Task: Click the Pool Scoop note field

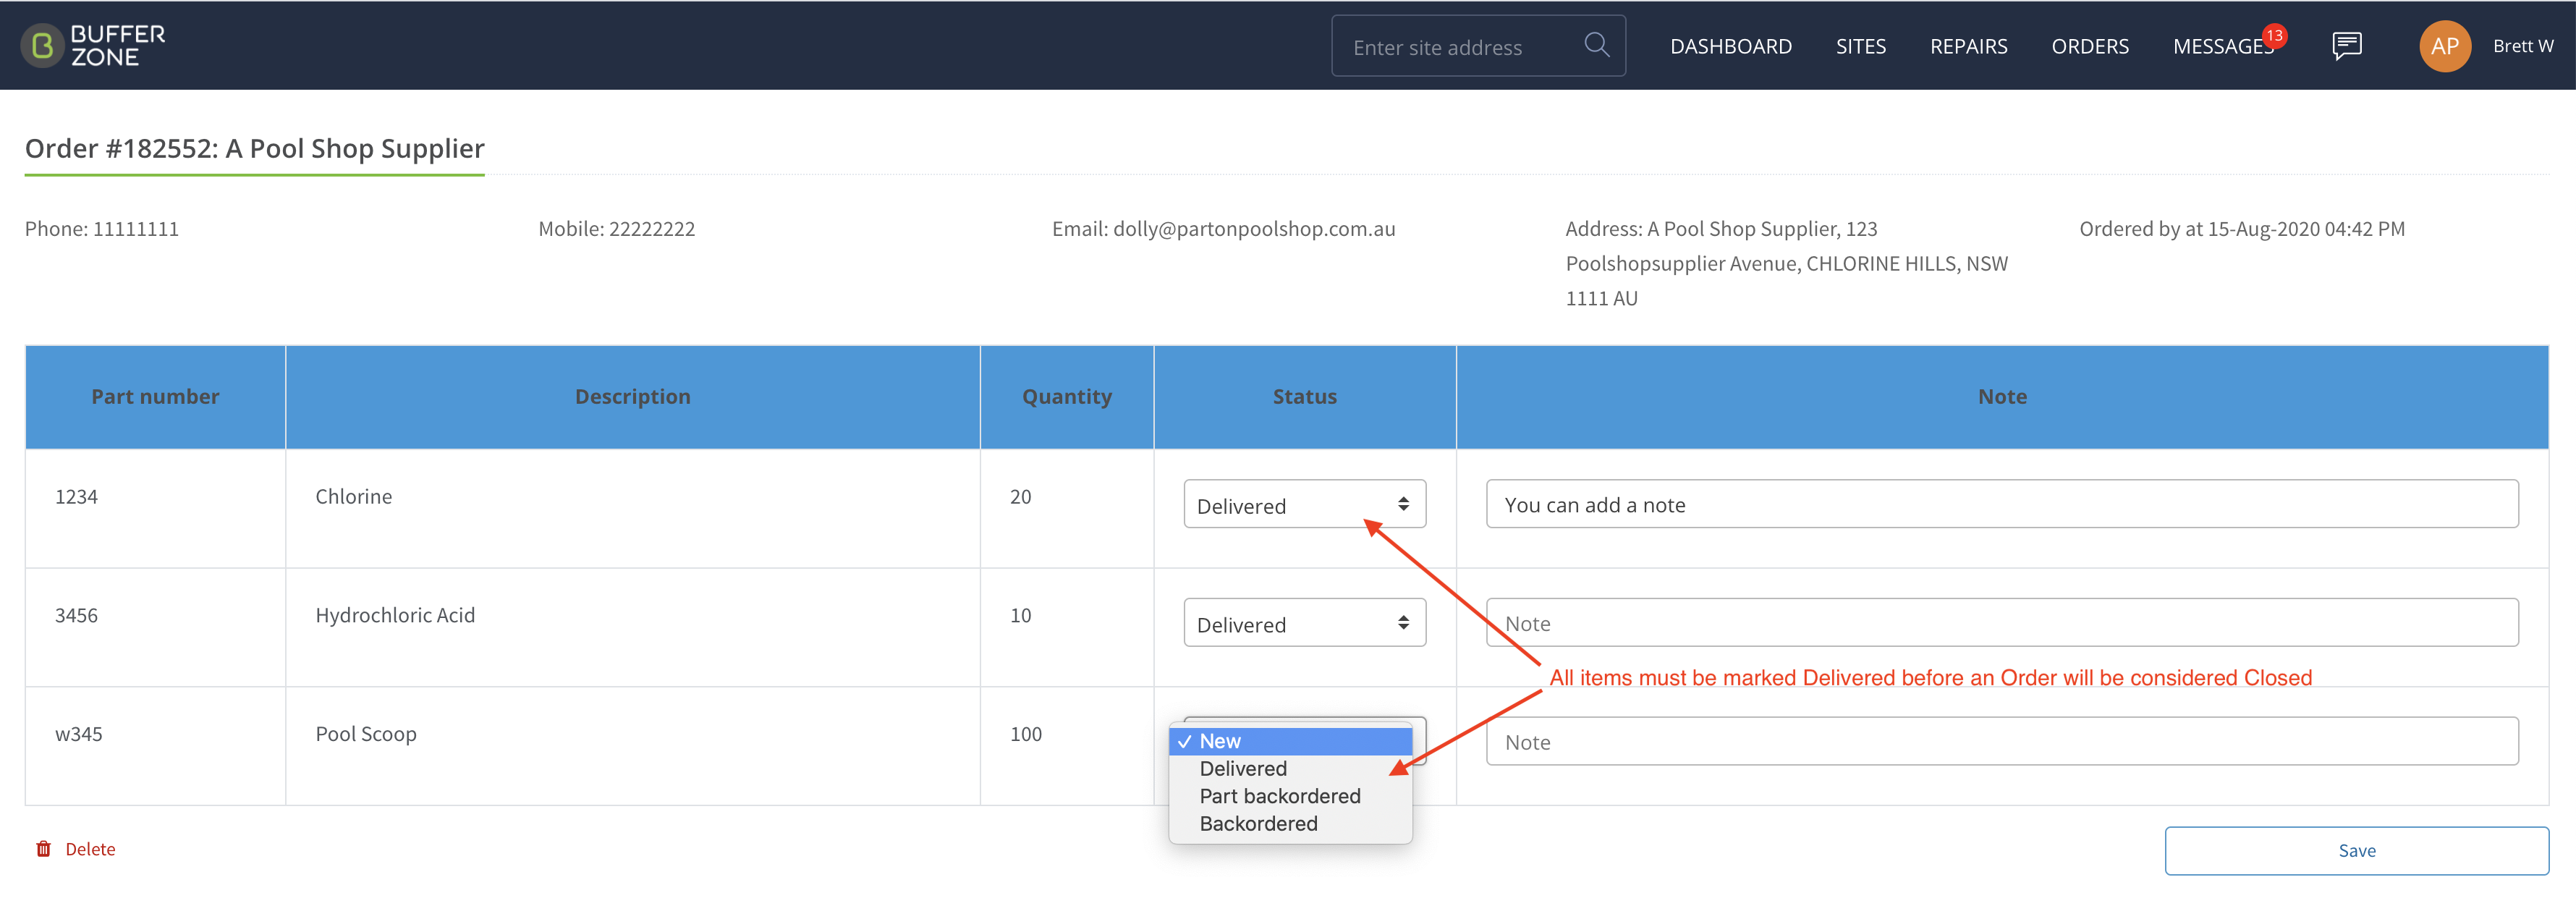Action: click(2002, 742)
